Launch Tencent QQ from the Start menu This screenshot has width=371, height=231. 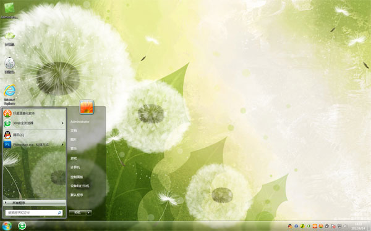pyautogui.click(x=34, y=135)
